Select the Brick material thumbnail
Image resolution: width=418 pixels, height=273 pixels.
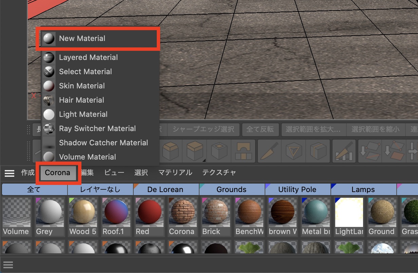(x=216, y=216)
